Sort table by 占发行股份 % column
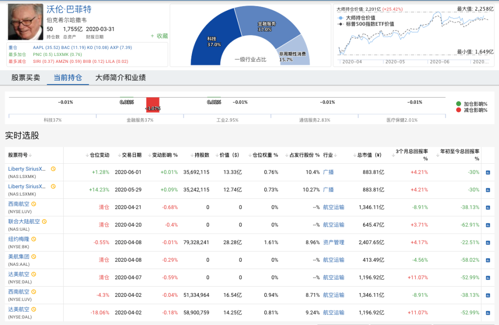Screen dimensions: 499x325 pos(302,155)
